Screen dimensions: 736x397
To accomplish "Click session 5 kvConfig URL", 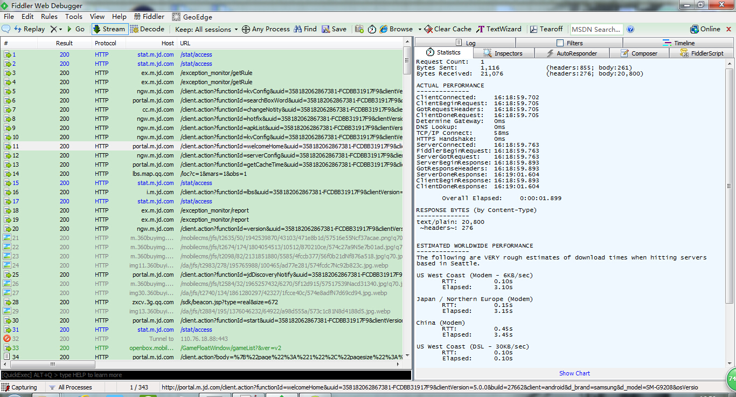I will click(291, 91).
